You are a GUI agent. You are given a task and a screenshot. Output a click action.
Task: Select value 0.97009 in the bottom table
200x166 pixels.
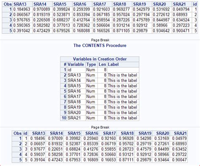[x=55, y=139]
